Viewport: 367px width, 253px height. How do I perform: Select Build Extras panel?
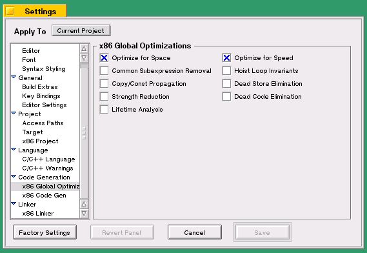click(40, 87)
